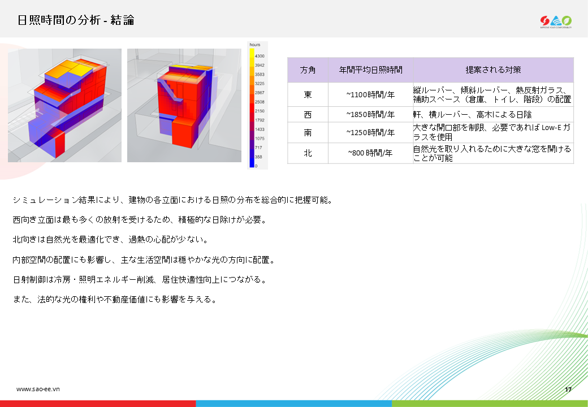Click the '~1850時間/年' cell
The width and height of the screenshot is (588, 407).
tap(370, 115)
